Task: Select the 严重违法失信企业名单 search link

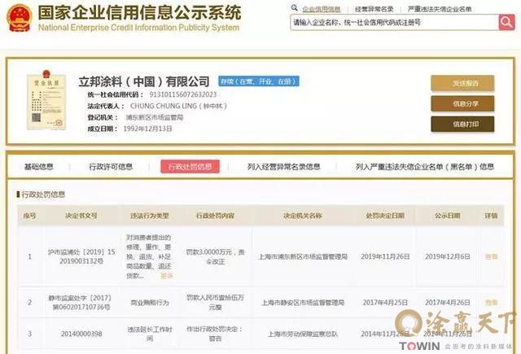Action: click(440, 9)
